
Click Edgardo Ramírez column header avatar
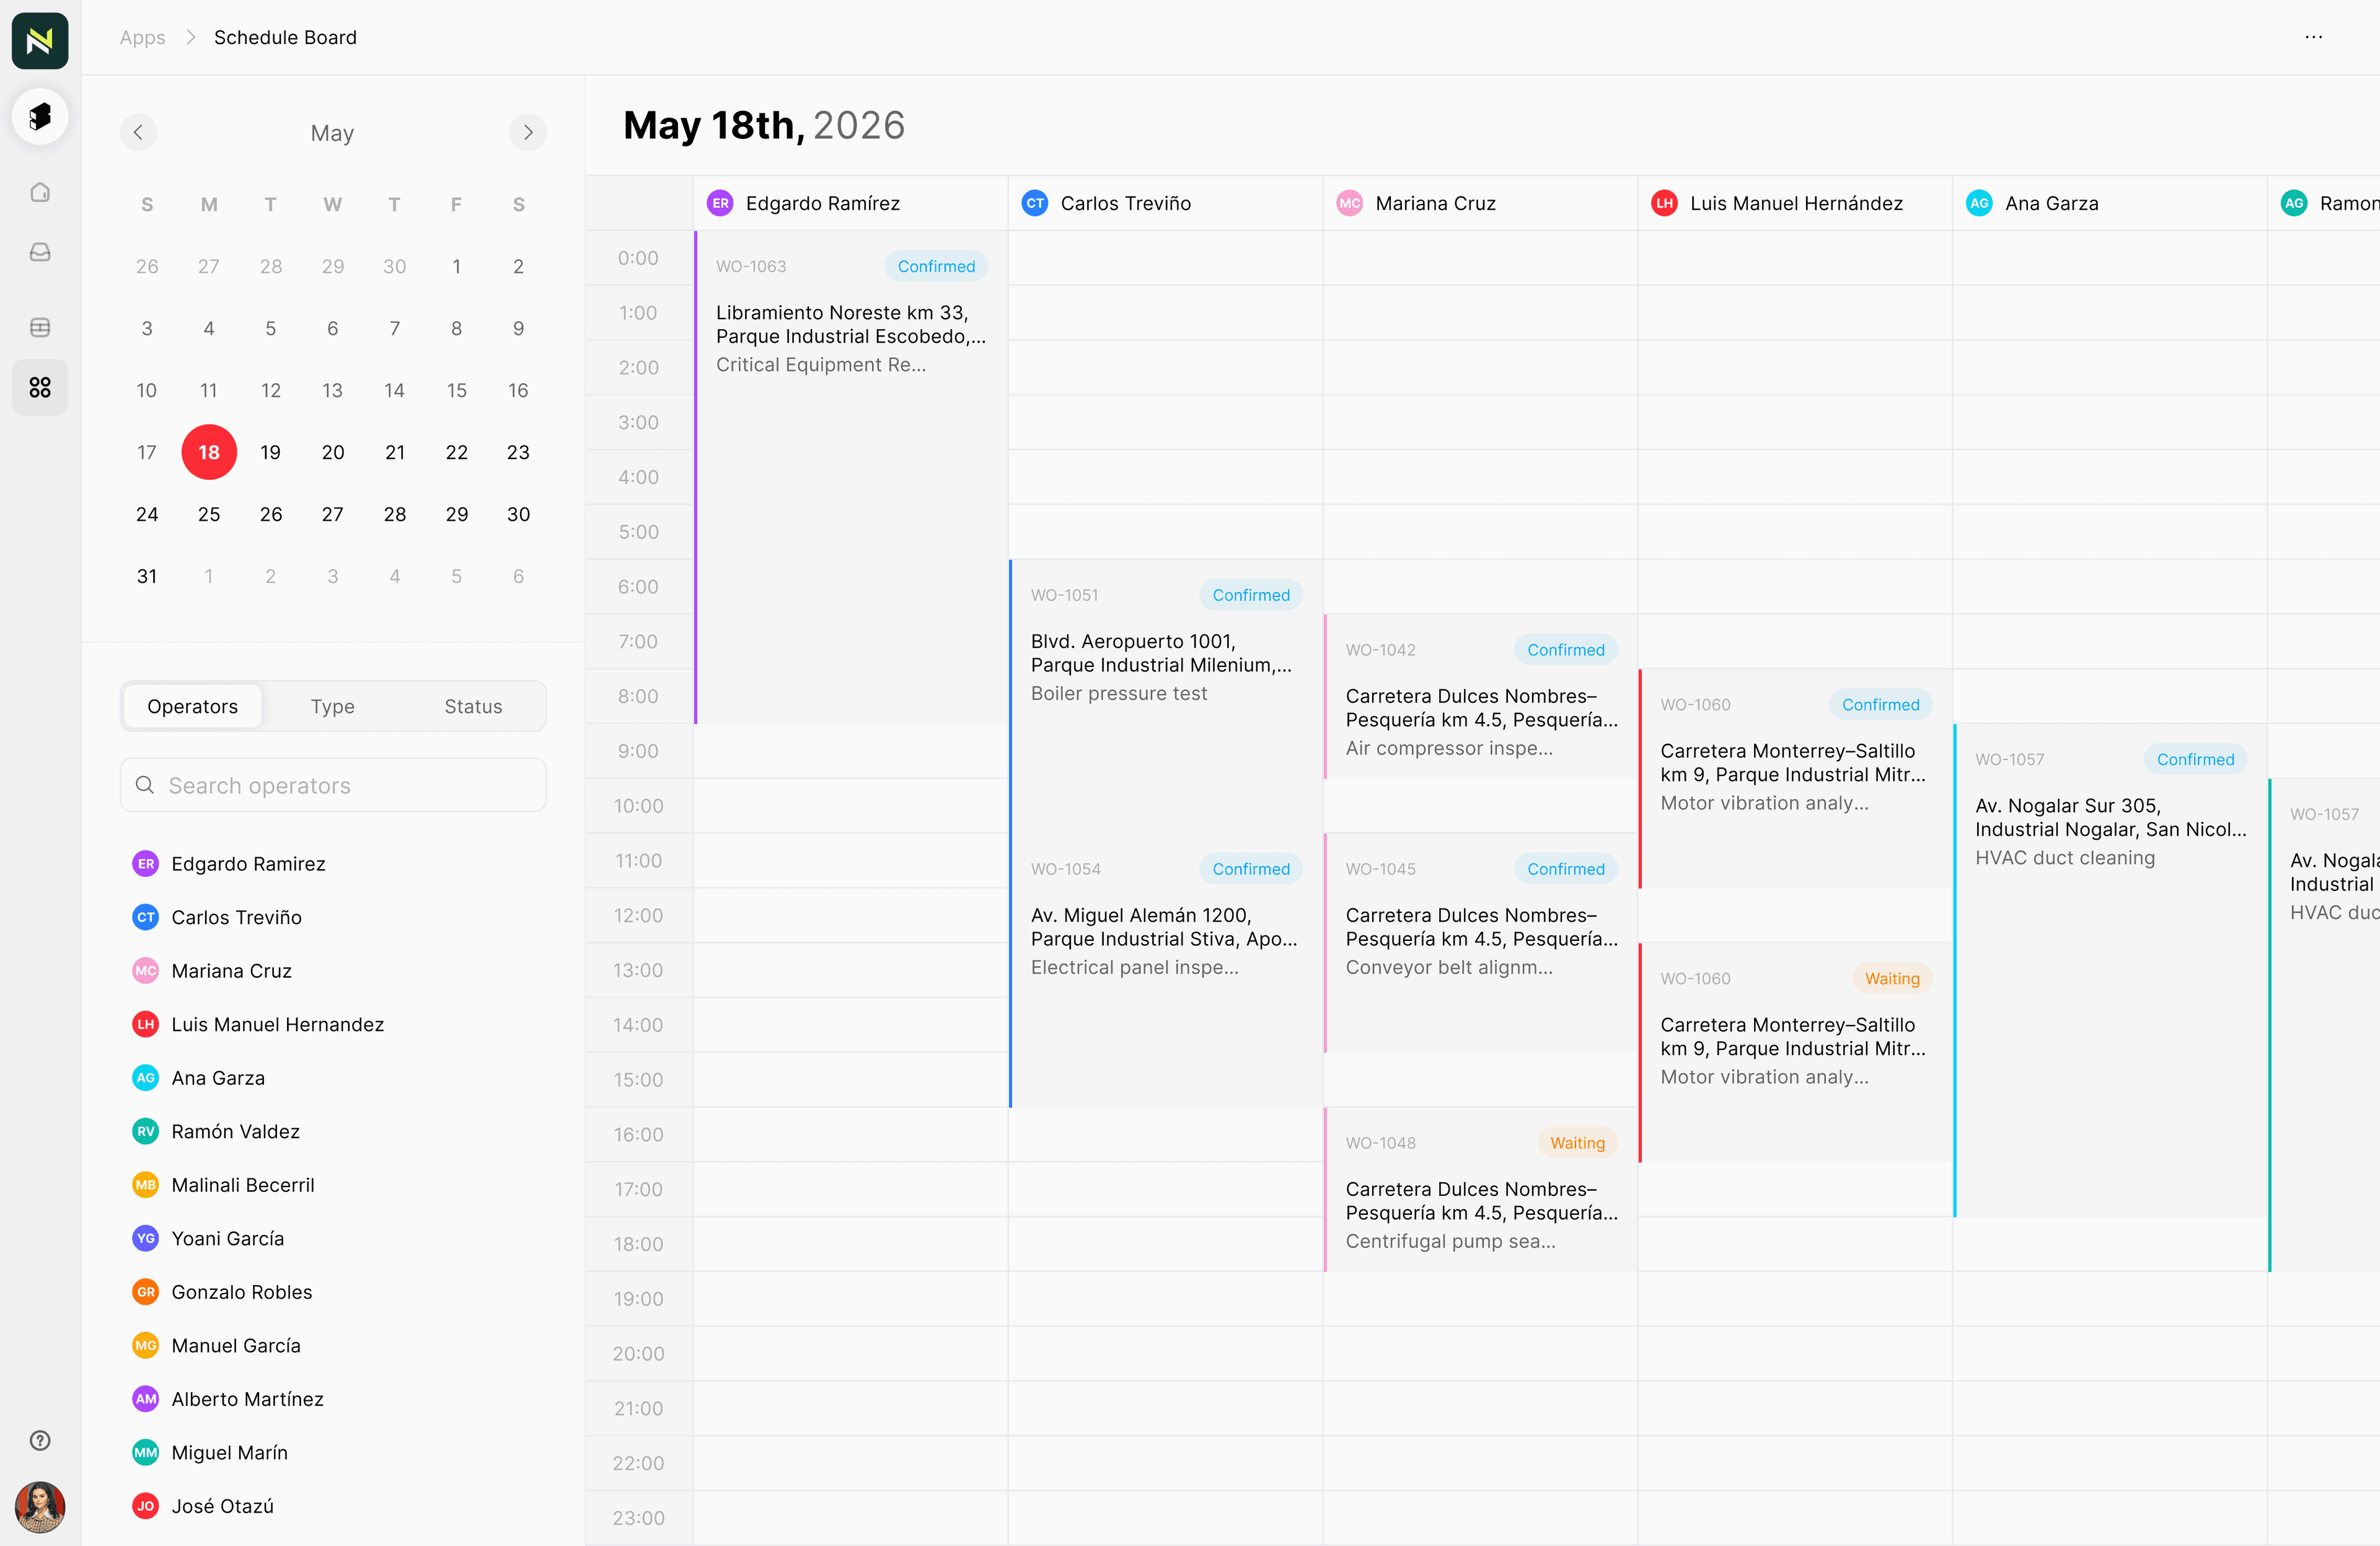(x=720, y=203)
